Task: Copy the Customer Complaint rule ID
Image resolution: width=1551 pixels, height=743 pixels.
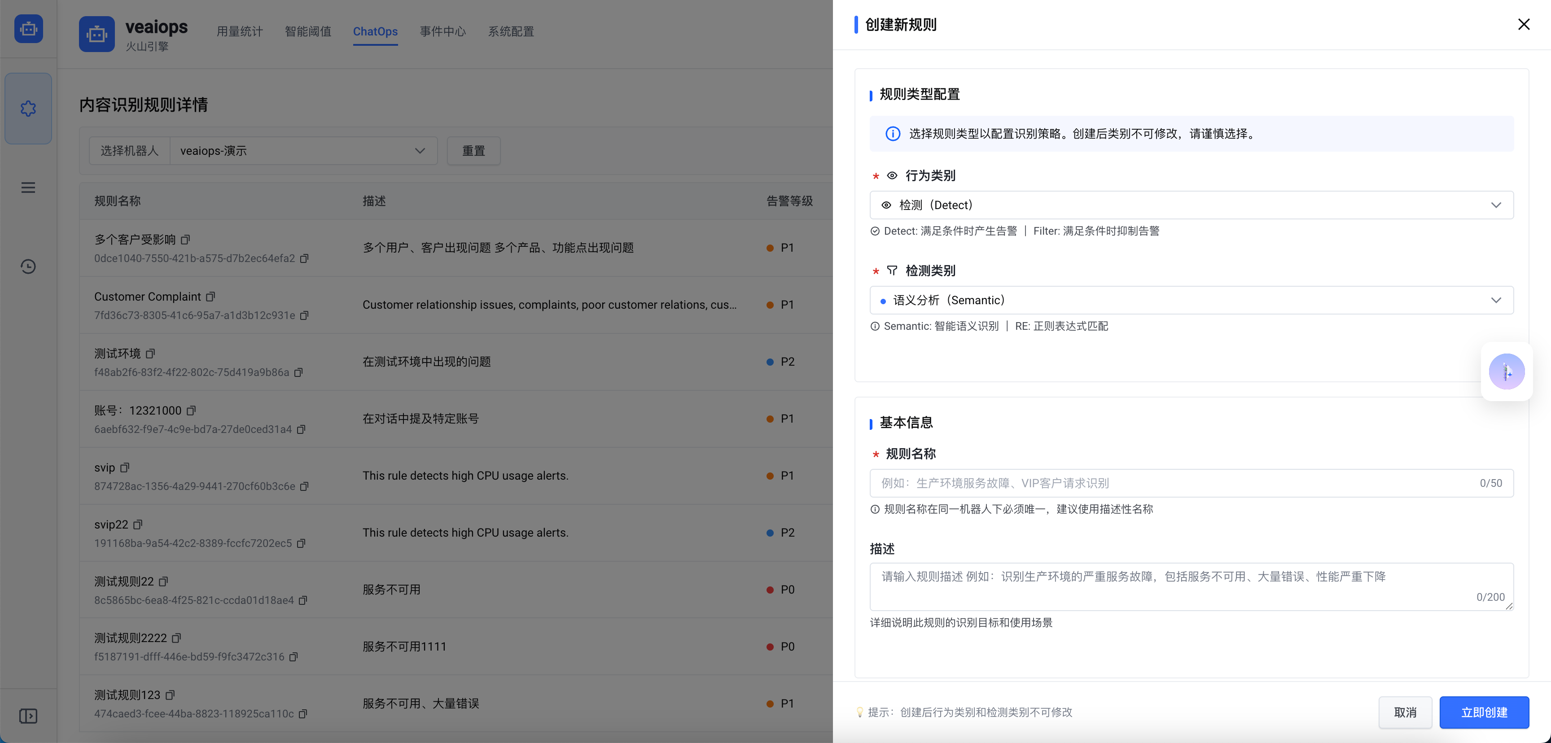Action: click(x=304, y=315)
